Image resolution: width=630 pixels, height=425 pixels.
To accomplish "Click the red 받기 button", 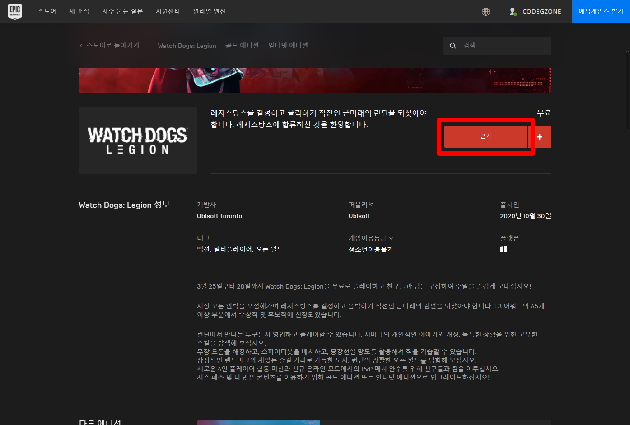I will point(485,137).
